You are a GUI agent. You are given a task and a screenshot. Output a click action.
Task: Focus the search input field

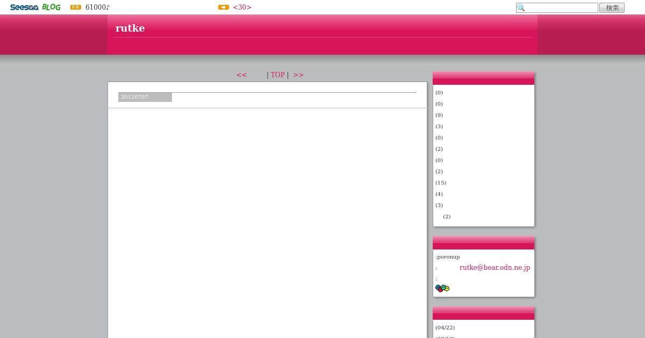click(557, 8)
